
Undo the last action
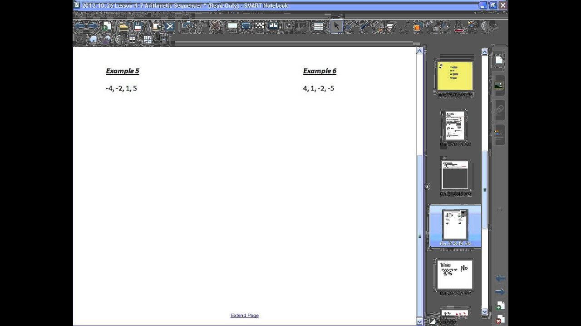[x=187, y=26]
